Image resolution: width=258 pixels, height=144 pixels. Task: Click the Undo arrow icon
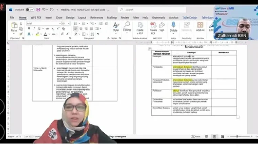click(x=44, y=10)
